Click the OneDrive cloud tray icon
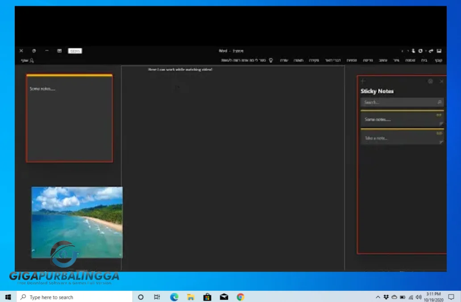Screen dimensions: 461x302 394,297
